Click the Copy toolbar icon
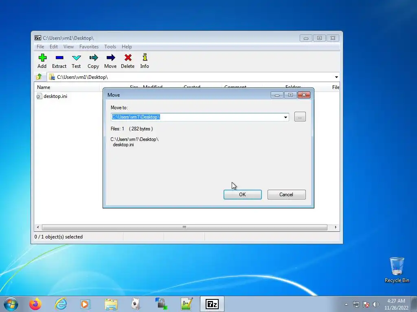 tap(93, 61)
